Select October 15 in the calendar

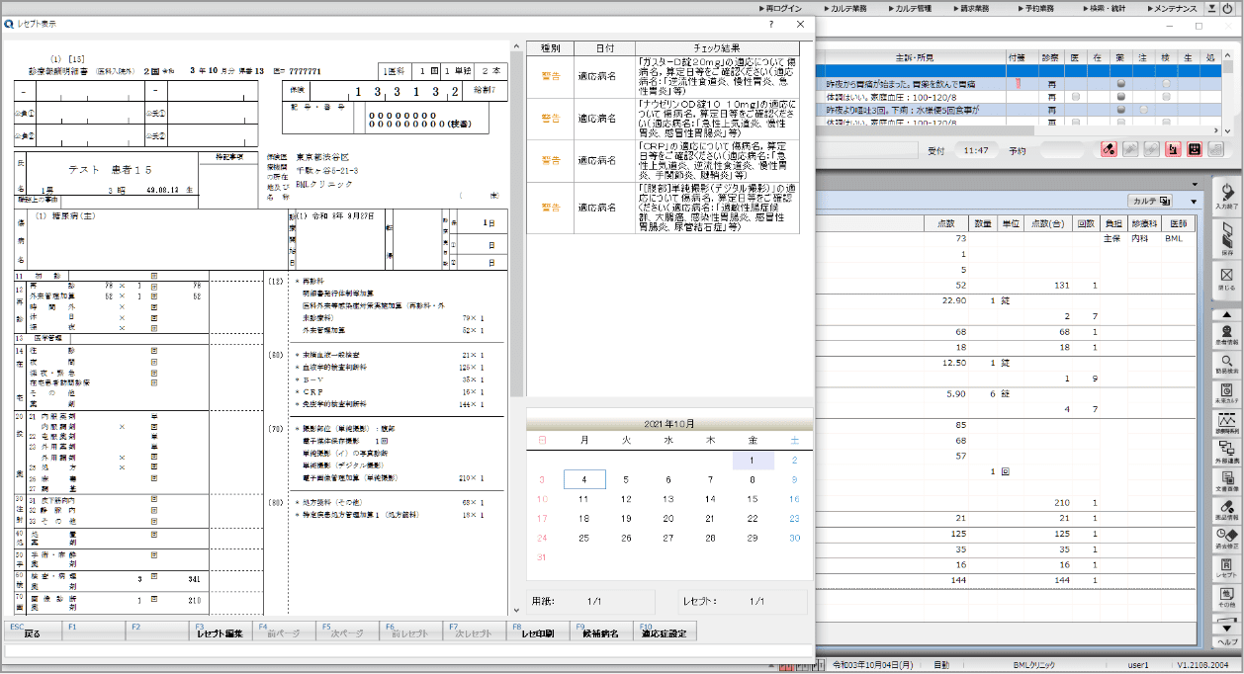tap(753, 499)
